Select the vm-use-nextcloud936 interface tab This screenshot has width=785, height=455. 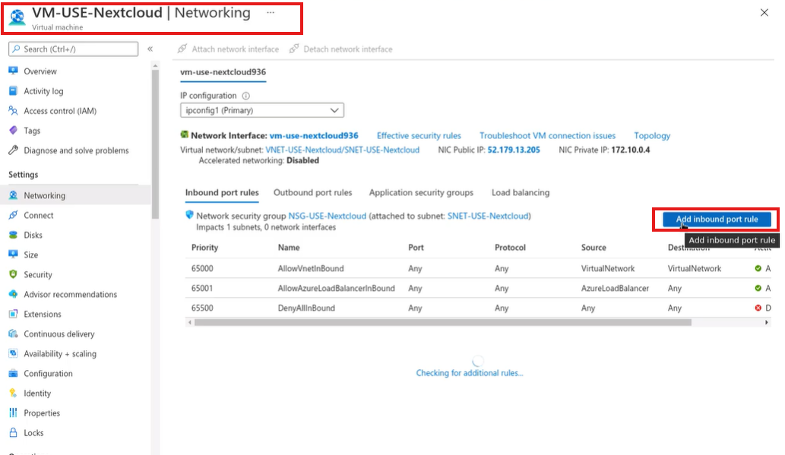[223, 72]
